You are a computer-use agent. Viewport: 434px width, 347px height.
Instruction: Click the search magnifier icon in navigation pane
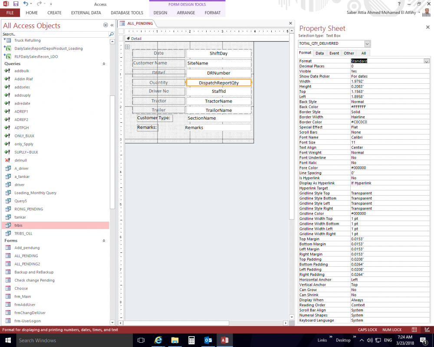111,34
